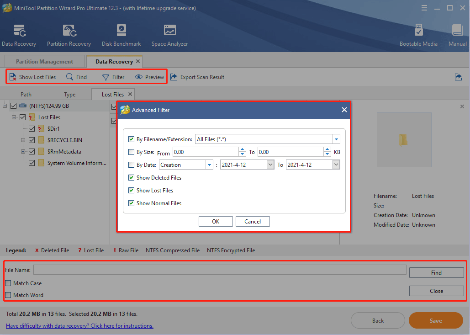Toggle the (NTFS)124.99 GB checkbox
Screen dimensions: 470x335
click(14, 106)
